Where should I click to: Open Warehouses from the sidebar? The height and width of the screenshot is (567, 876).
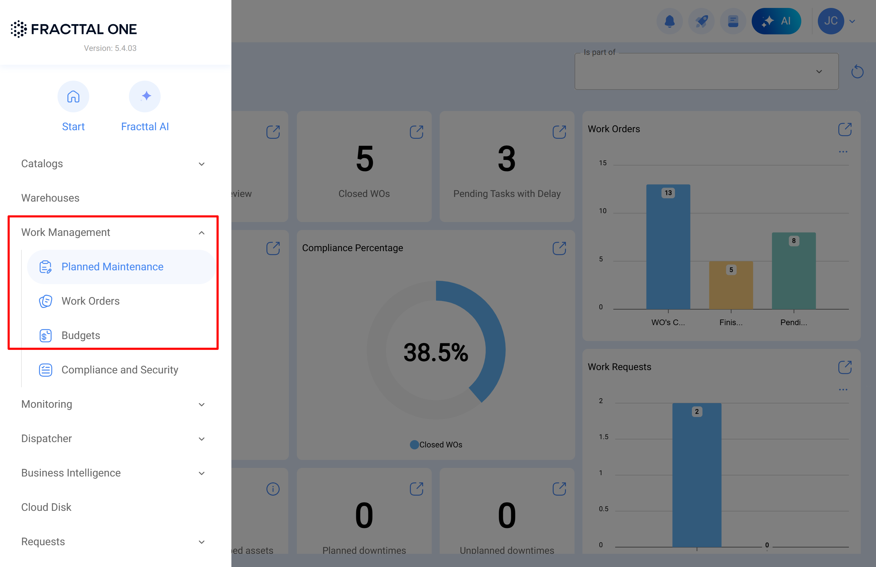coord(51,198)
